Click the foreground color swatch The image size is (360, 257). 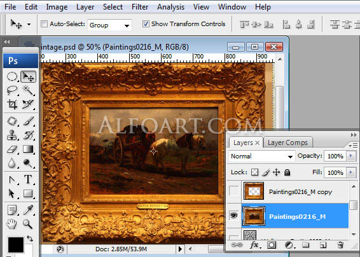coord(16,245)
